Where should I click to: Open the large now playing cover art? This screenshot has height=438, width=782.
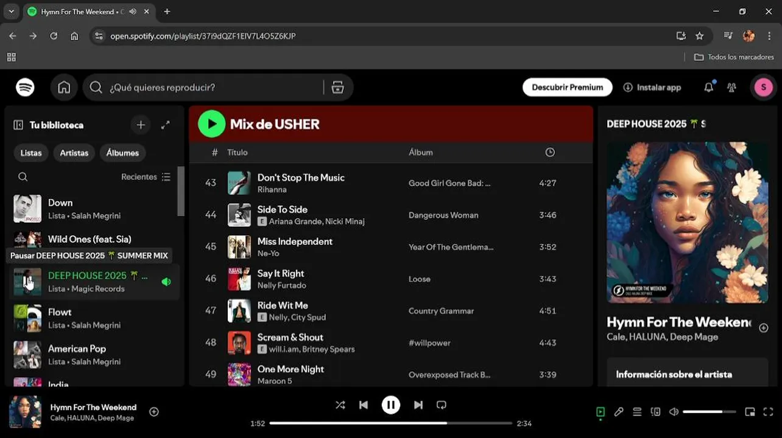point(687,223)
